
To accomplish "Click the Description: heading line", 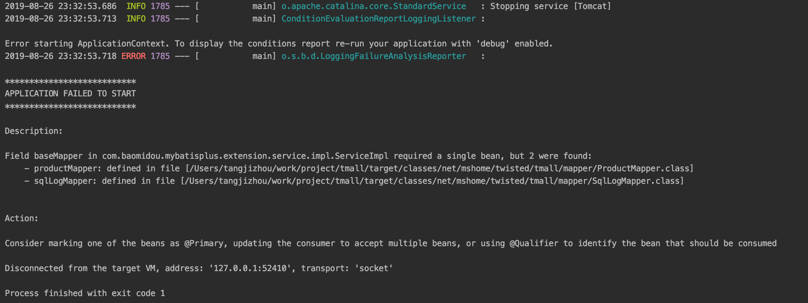I will (34, 131).
